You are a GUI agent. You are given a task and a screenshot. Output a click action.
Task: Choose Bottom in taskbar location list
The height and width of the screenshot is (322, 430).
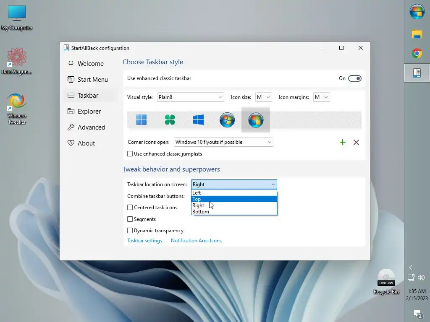click(234, 212)
